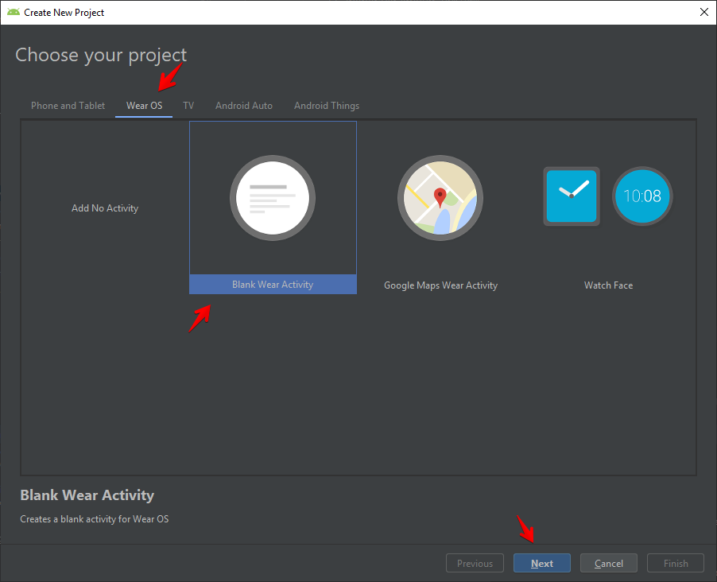Screen dimensions: 717x582
Task: Click the Blank Wear Activity label
Action: [x=273, y=285]
